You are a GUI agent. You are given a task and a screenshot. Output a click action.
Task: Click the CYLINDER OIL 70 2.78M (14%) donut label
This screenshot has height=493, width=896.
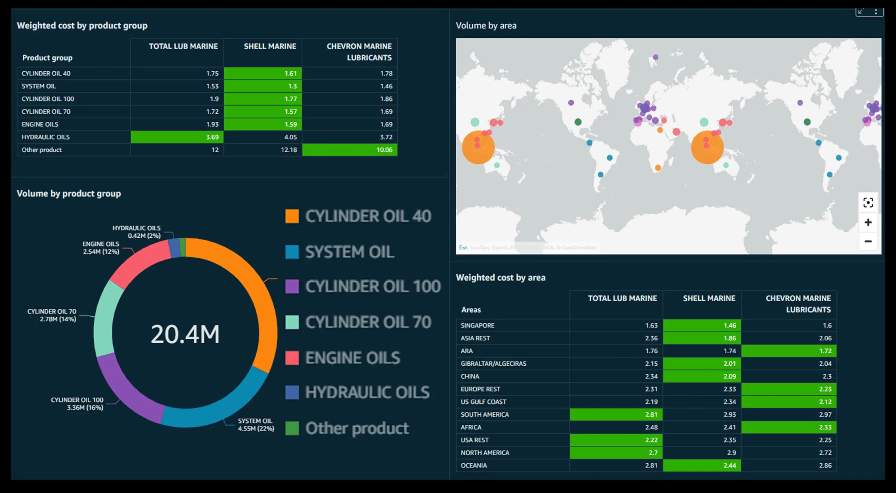(52, 315)
